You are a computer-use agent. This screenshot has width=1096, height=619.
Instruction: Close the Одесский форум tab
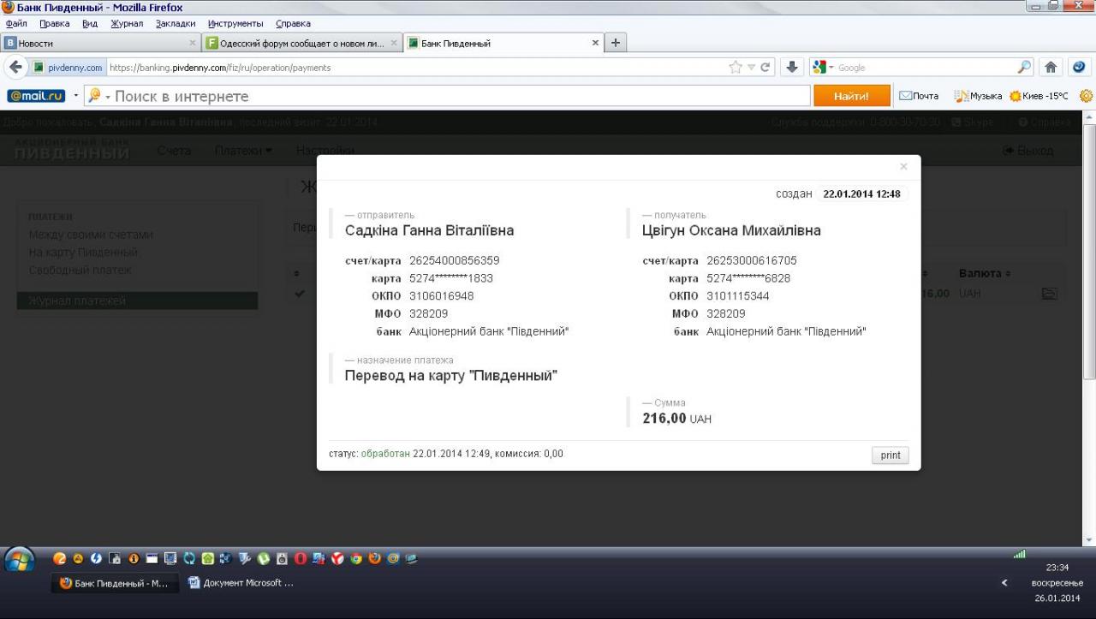click(x=394, y=43)
